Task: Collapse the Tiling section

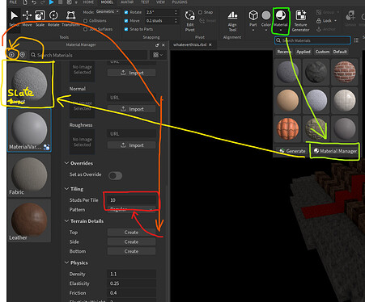Action: click(66, 189)
